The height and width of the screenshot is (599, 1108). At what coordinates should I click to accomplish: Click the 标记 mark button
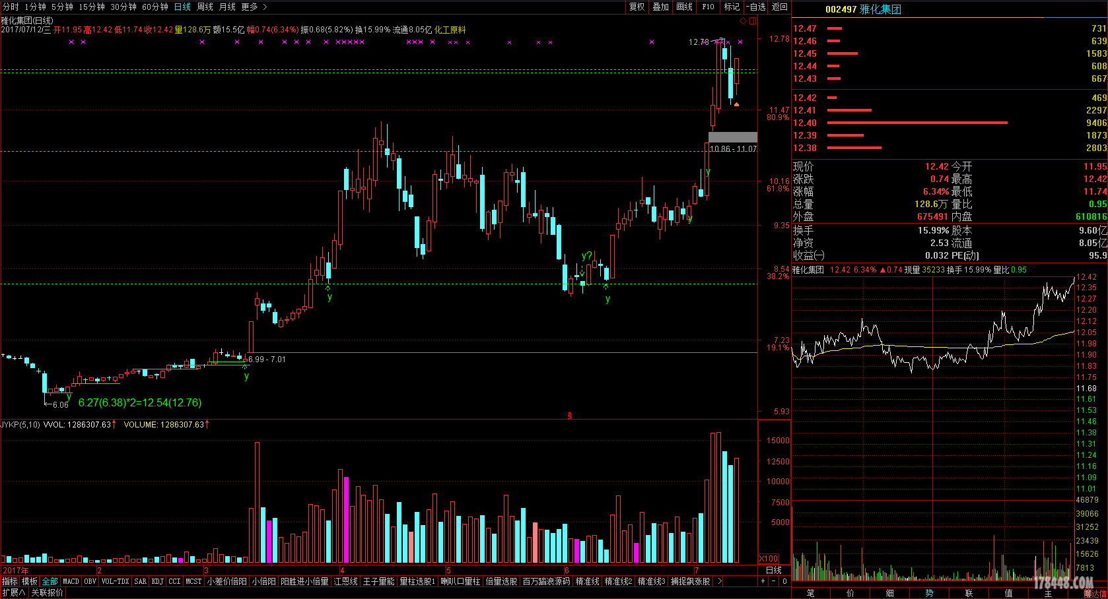[732, 7]
